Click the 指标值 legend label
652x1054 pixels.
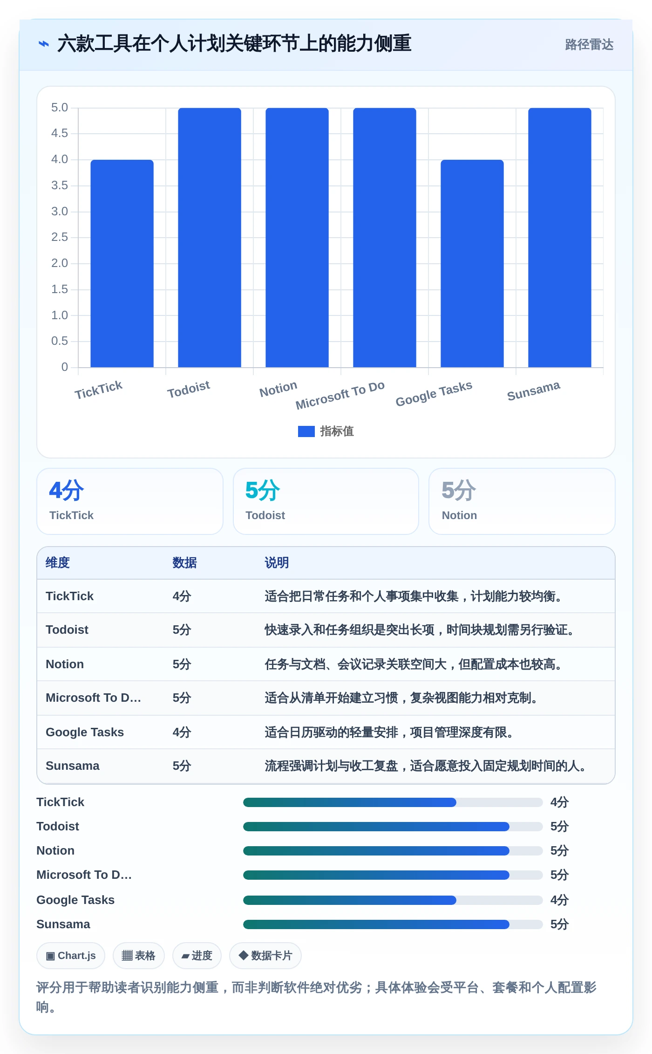point(337,431)
